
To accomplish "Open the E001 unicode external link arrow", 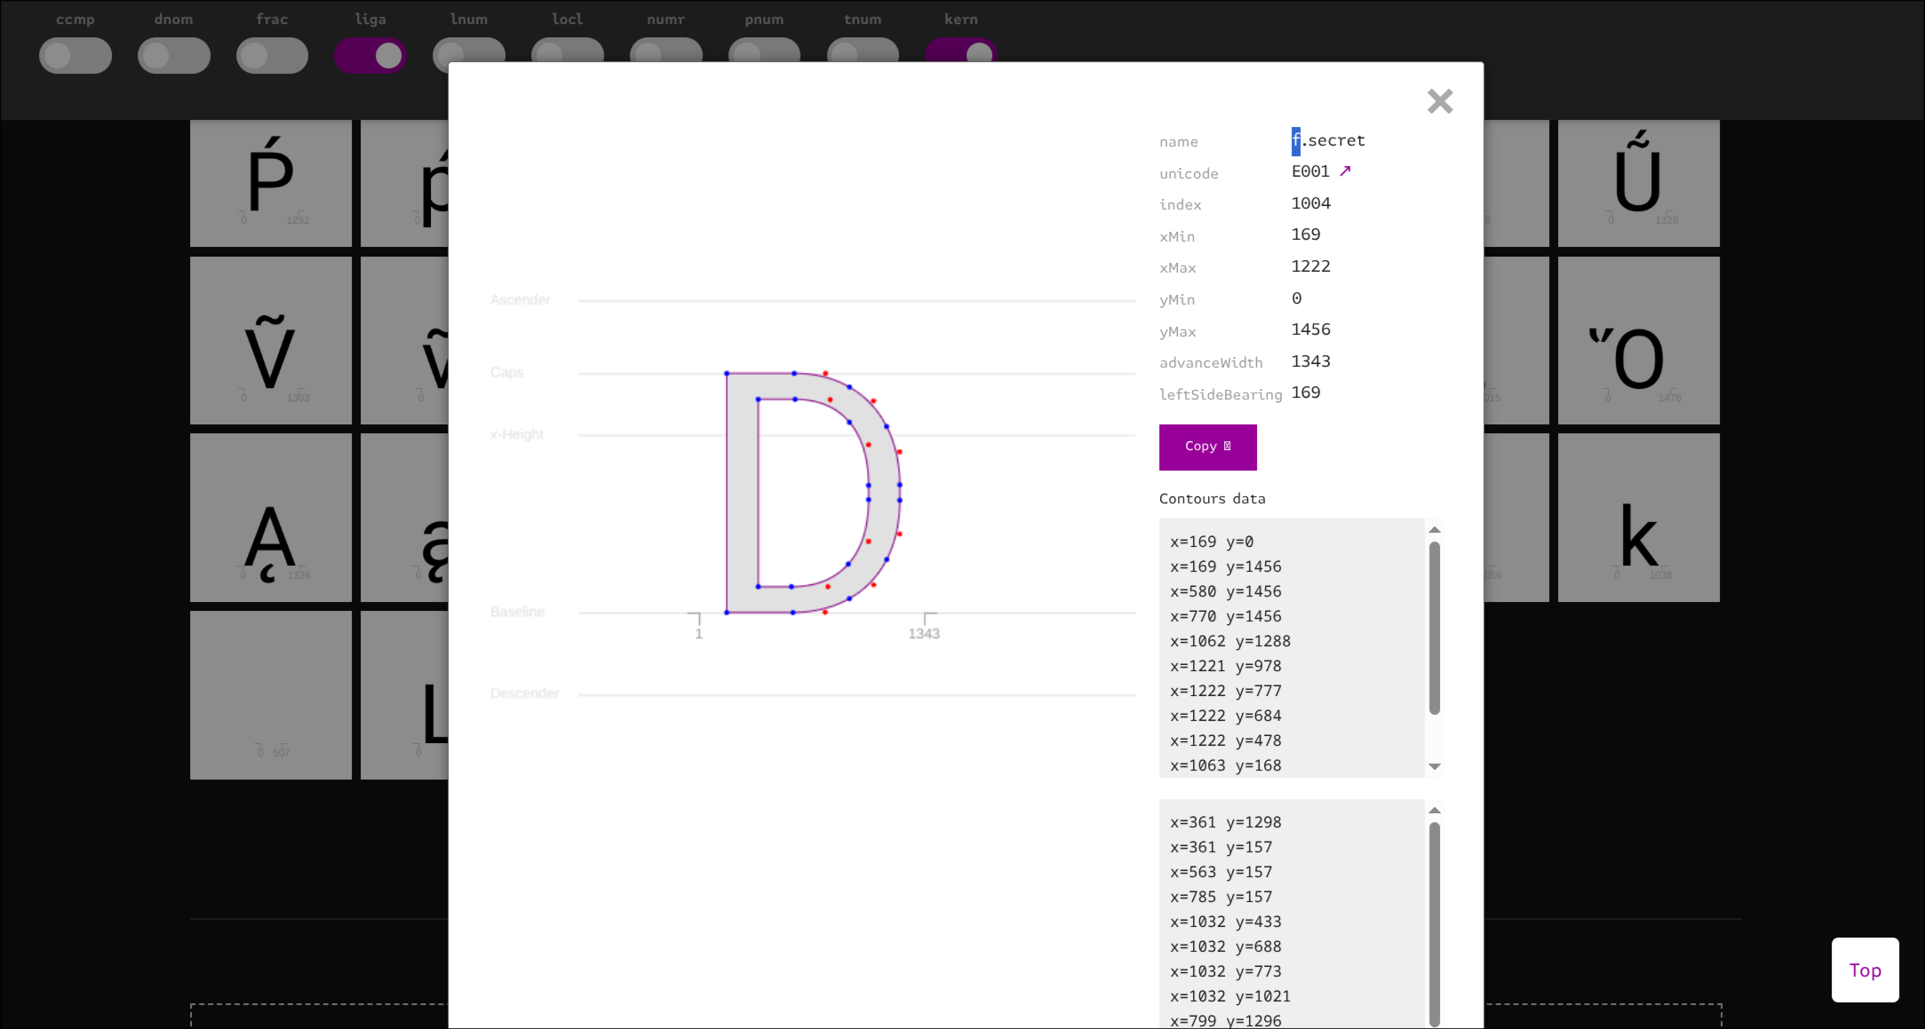I will (x=1345, y=171).
